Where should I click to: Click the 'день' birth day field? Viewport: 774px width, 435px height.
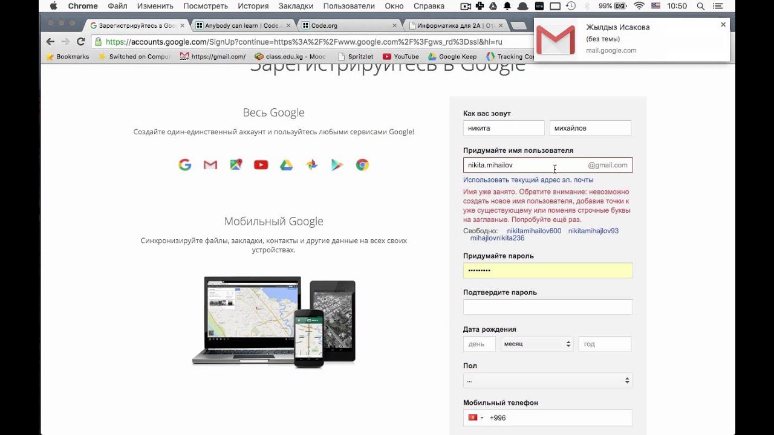tap(480, 344)
